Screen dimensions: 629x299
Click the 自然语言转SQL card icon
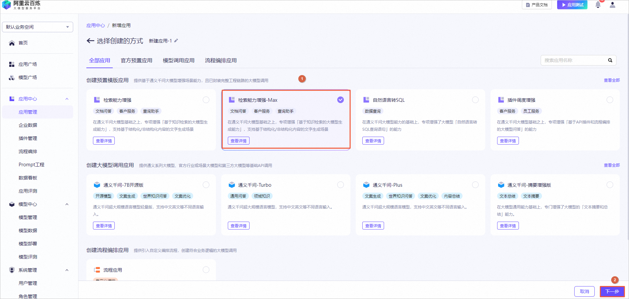[x=366, y=100]
